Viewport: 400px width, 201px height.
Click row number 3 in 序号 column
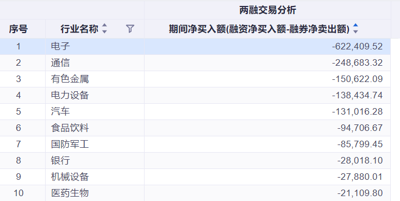tap(18, 79)
